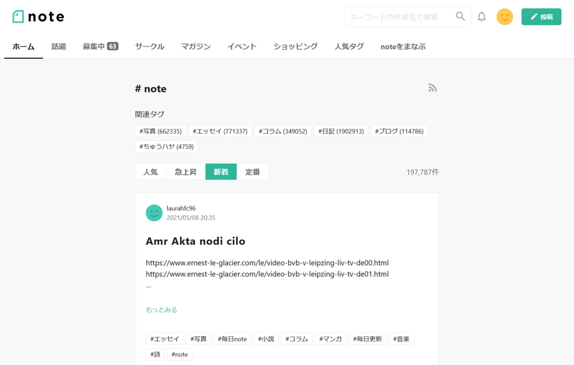This screenshot has height=365, width=574.
Task: Click post tag #小説
Action: point(266,339)
